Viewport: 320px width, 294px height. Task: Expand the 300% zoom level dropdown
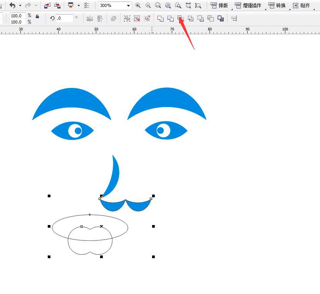pos(128,6)
